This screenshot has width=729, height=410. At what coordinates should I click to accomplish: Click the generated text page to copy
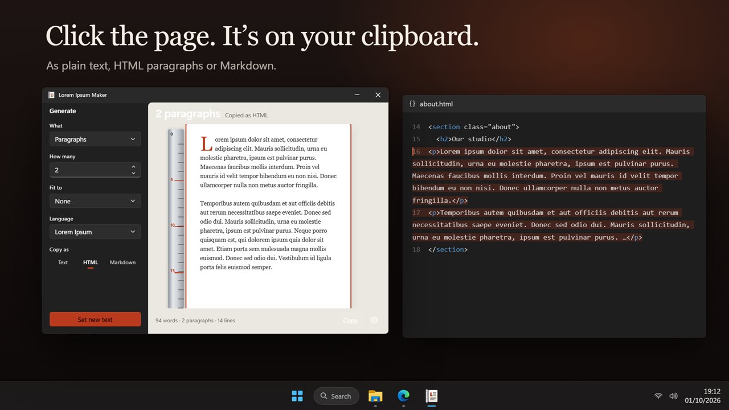tap(268, 216)
